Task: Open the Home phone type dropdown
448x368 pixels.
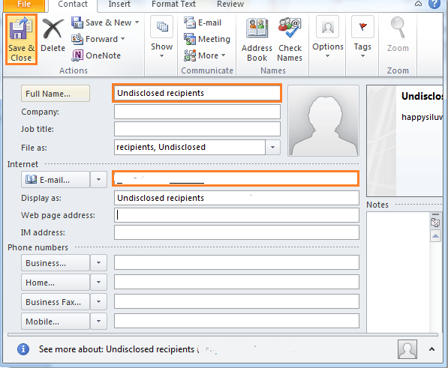Action: [98, 282]
